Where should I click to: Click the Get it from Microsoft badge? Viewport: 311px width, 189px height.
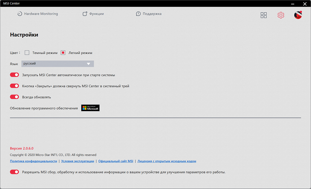pos(90,108)
